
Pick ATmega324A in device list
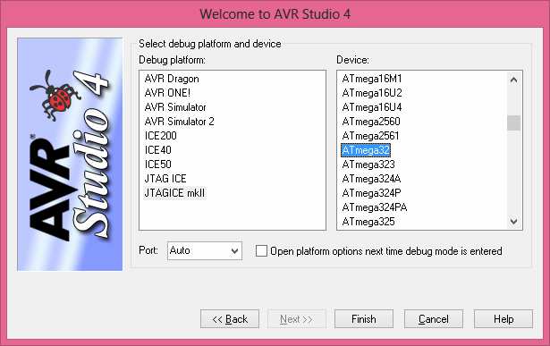(371, 179)
